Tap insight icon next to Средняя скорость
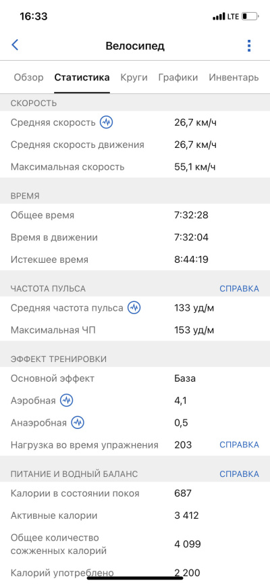The height and width of the screenshot is (585, 270). point(106,122)
